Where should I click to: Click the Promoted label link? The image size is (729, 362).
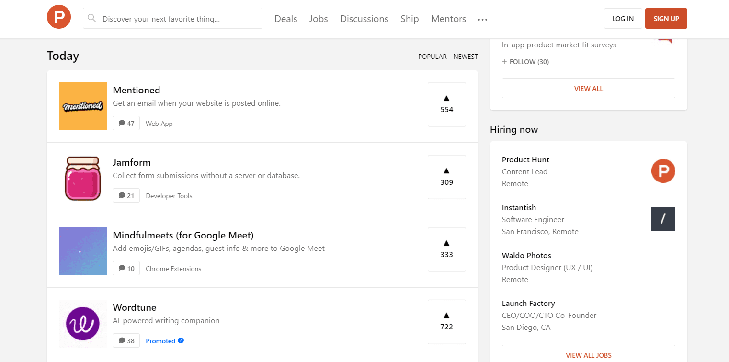(x=160, y=341)
